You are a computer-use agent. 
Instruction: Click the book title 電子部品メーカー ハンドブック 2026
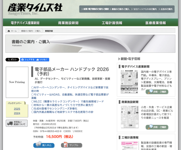coord(72,71)
